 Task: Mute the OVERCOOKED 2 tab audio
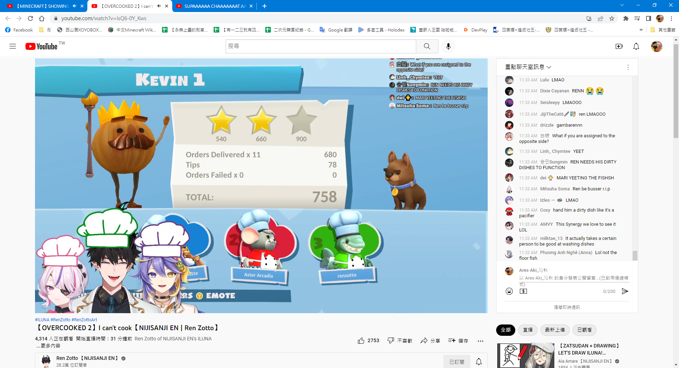click(159, 6)
